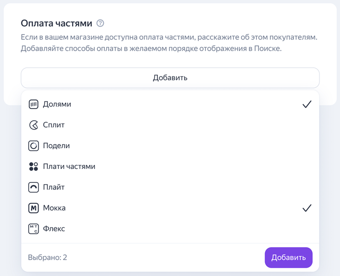340x276 pixels.
Task: Click the Сплит pie-shaped icon
Action: 34,125
